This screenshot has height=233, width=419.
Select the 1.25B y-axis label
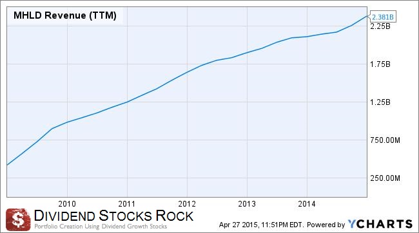pos(380,102)
